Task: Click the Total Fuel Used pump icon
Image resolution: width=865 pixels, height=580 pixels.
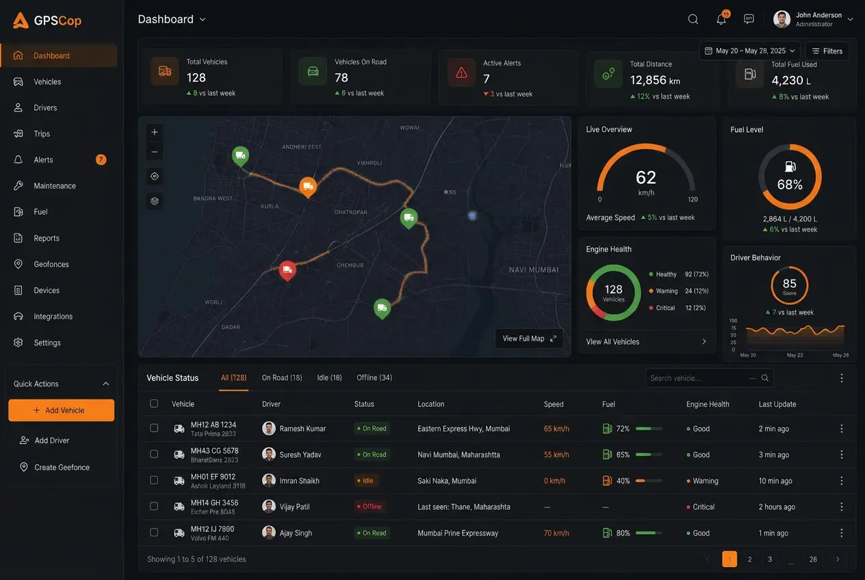Action: click(x=750, y=74)
